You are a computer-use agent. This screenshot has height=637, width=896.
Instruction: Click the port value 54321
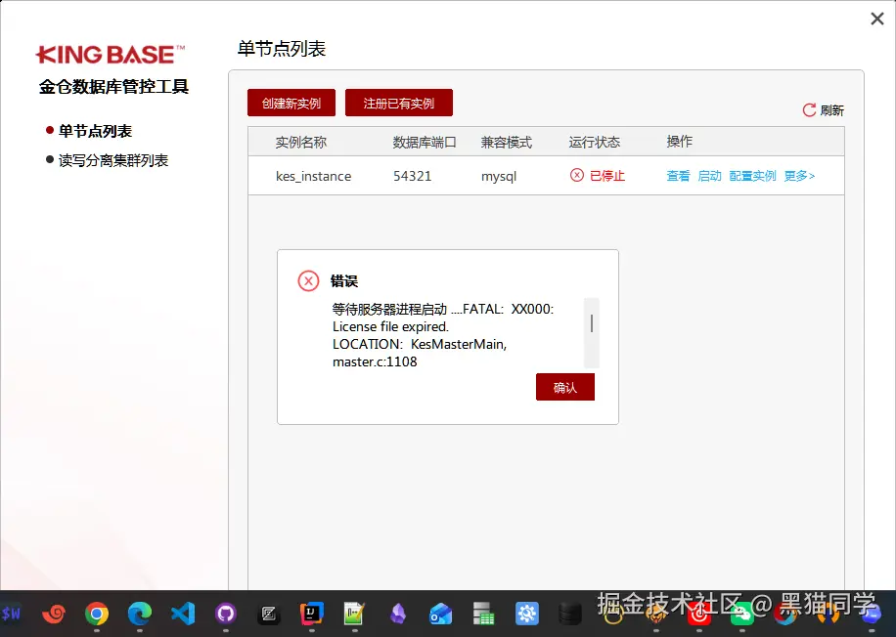(x=412, y=176)
